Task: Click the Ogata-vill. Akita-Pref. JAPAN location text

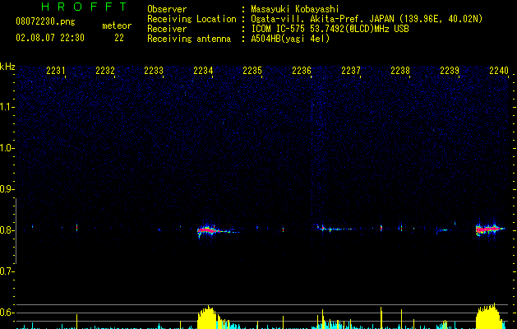Action: pyautogui.click(x=367, y=19)
